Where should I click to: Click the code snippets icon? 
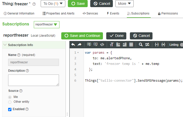tap(102, 45)
